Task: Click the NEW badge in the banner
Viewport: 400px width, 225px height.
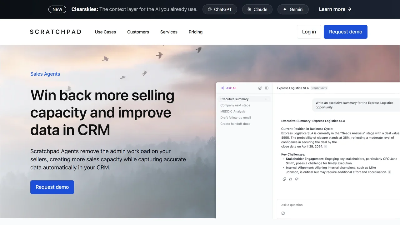Action: 57,9
